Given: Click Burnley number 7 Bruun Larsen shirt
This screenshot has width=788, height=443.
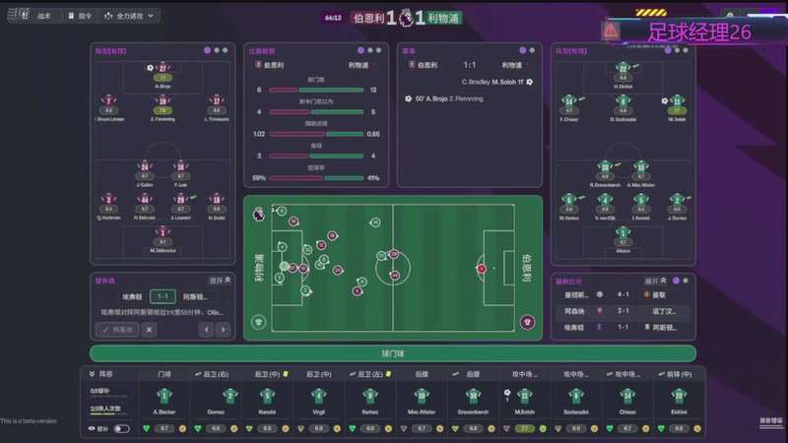Looking at the screenshot, I should point(108,100).
